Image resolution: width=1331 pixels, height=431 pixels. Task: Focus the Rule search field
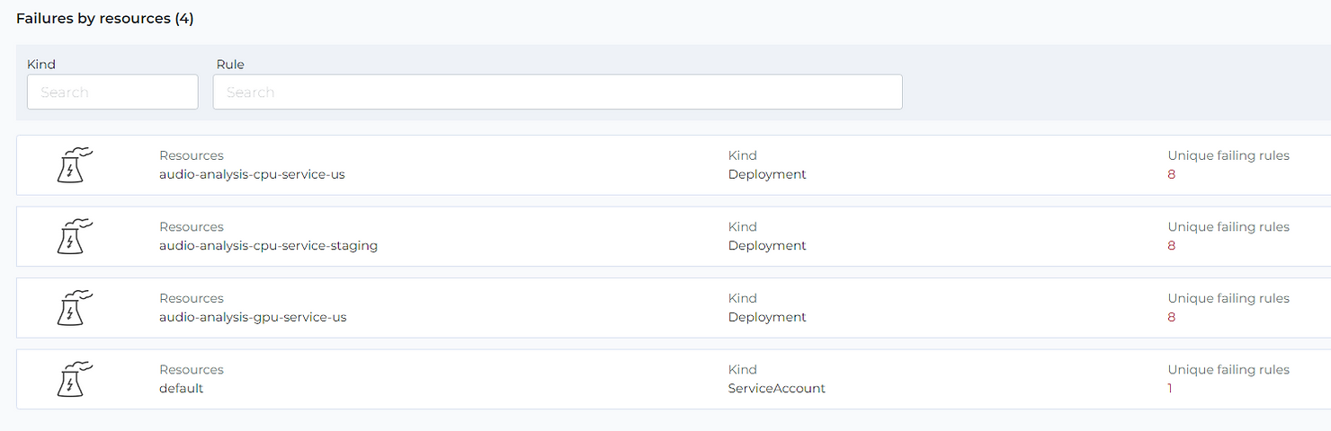pyautogui.click(x=558, y=92)
